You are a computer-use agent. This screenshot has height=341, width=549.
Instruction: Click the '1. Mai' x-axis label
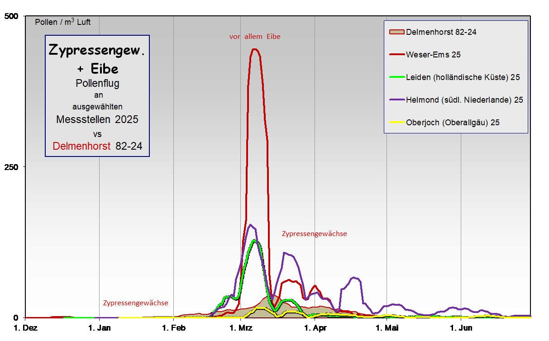pos(386,327)
